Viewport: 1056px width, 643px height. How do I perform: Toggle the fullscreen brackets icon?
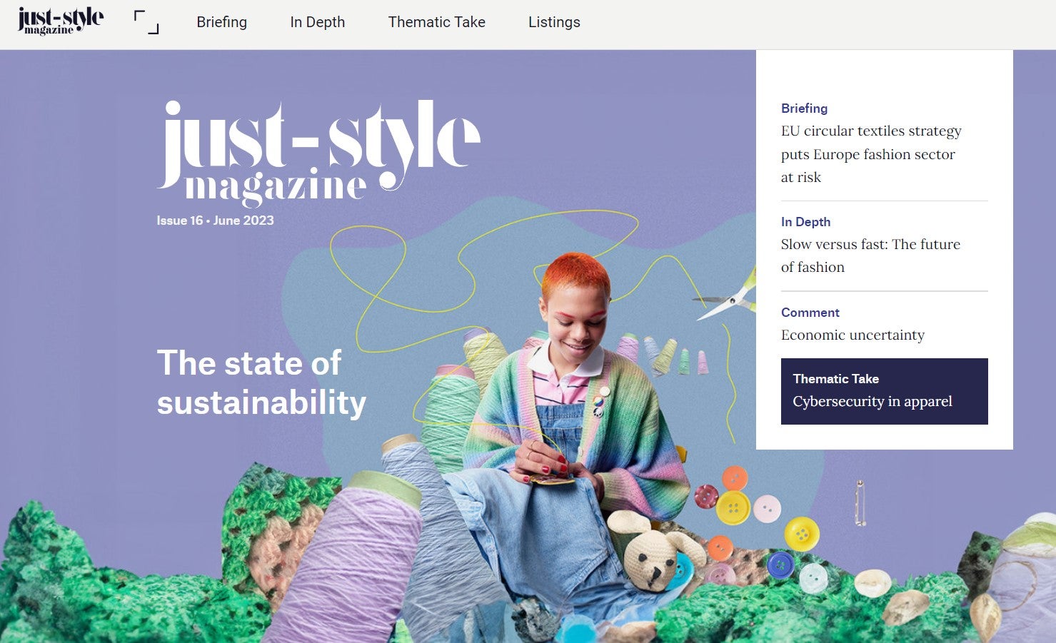[146, 22]
